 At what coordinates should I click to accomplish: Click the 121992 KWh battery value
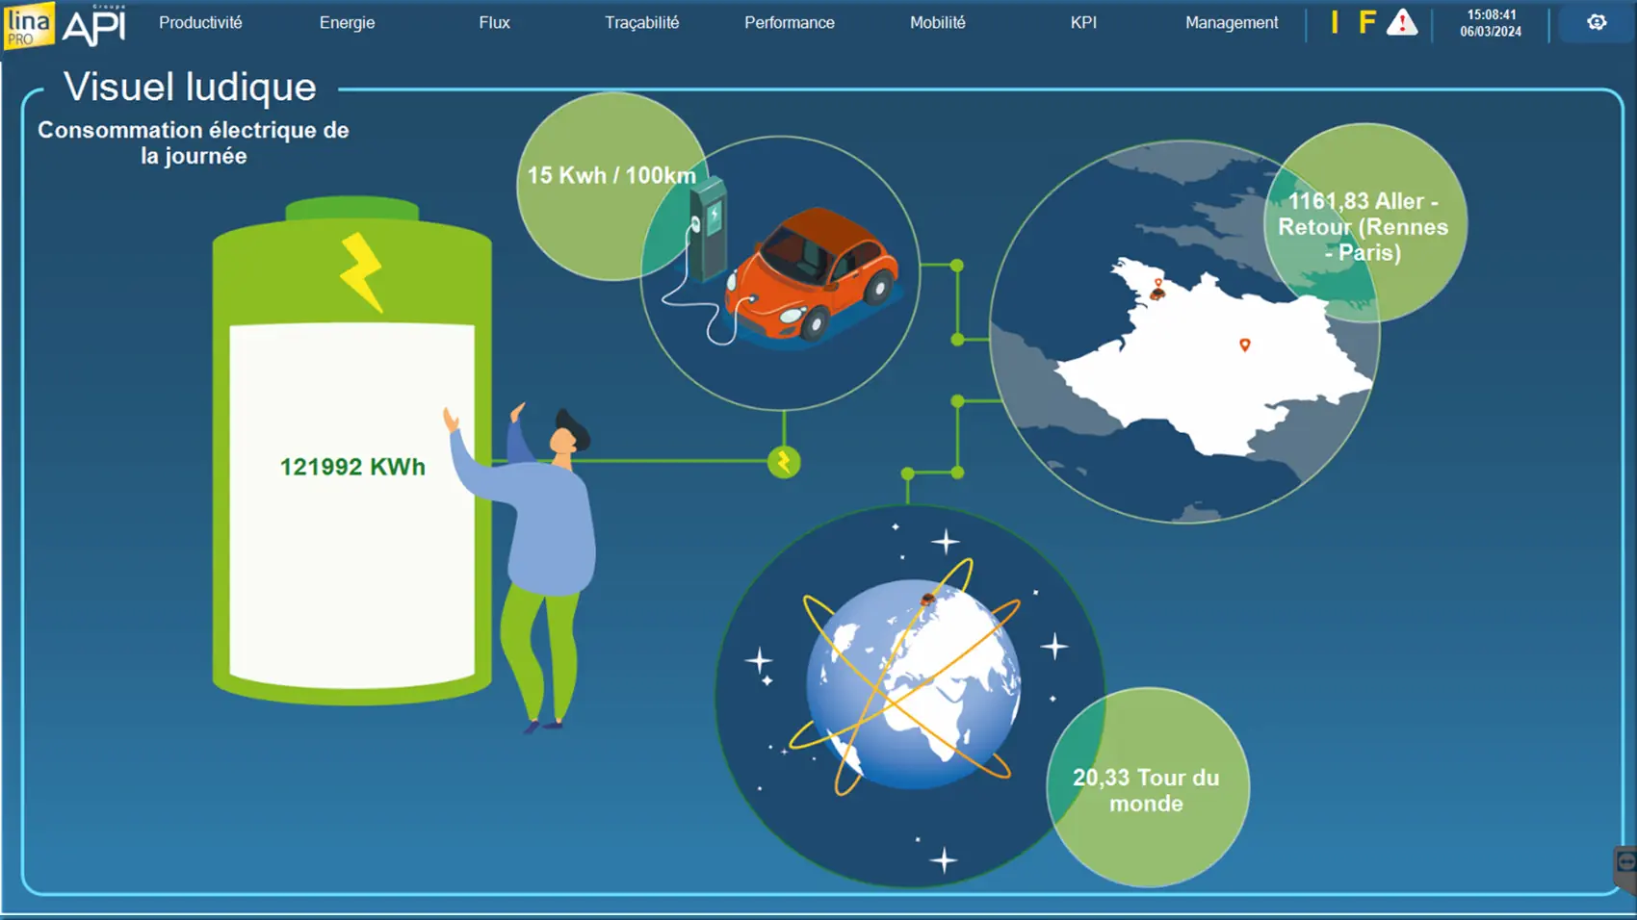point(352,467)
